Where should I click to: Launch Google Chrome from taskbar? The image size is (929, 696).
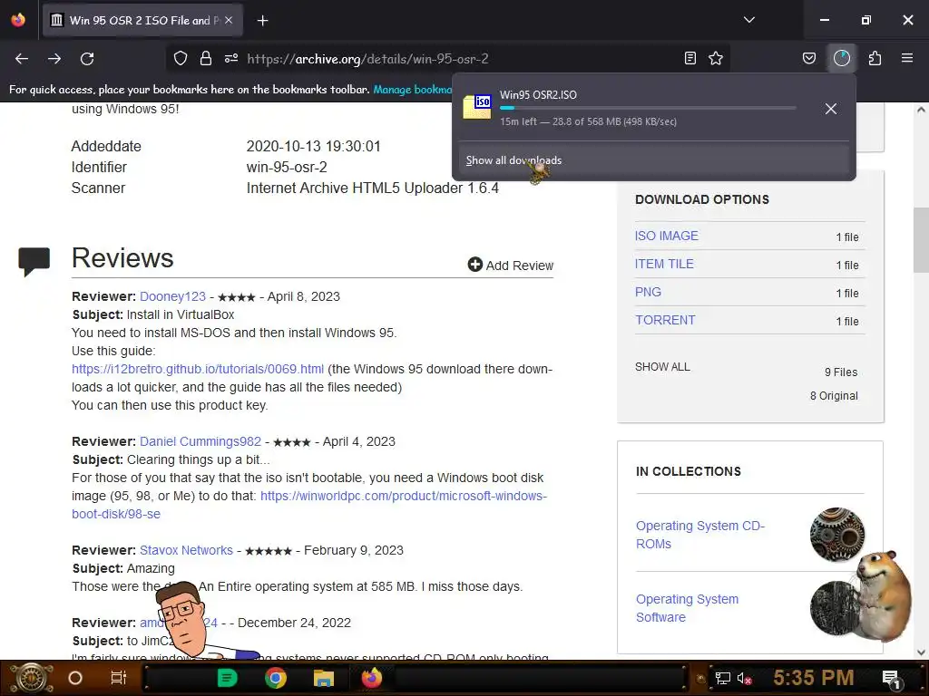(x=276, y=678)
